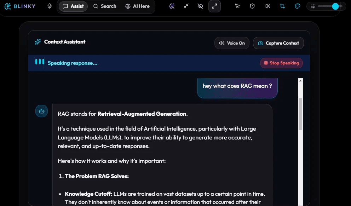Screen dimensions: 351x206
Task: Click the heading "The Problem RAG Solves:"
Action: 97,176
